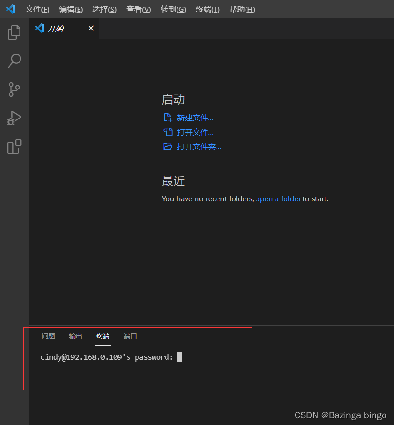Switch to the 输出 panel tab

coord(75,336)
